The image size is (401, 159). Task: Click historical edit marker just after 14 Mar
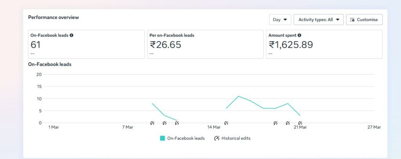pos(226,123)
